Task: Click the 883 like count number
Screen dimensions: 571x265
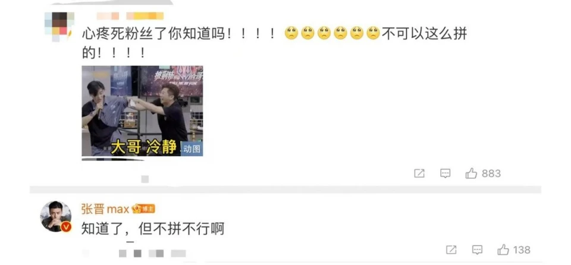Action: pyautogui.click(x=491, y=173)
